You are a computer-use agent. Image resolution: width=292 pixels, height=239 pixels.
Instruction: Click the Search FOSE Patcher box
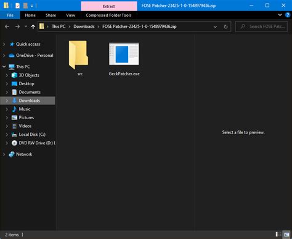[x=261, y=27]
